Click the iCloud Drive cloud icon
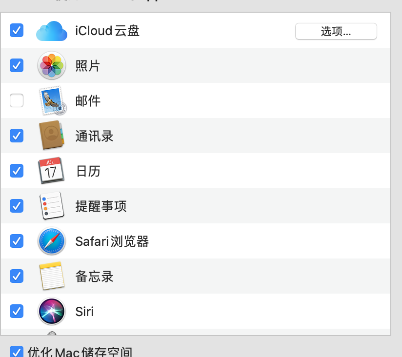Image resolution: width=402 pixels, height=357 pixels. 52,31
